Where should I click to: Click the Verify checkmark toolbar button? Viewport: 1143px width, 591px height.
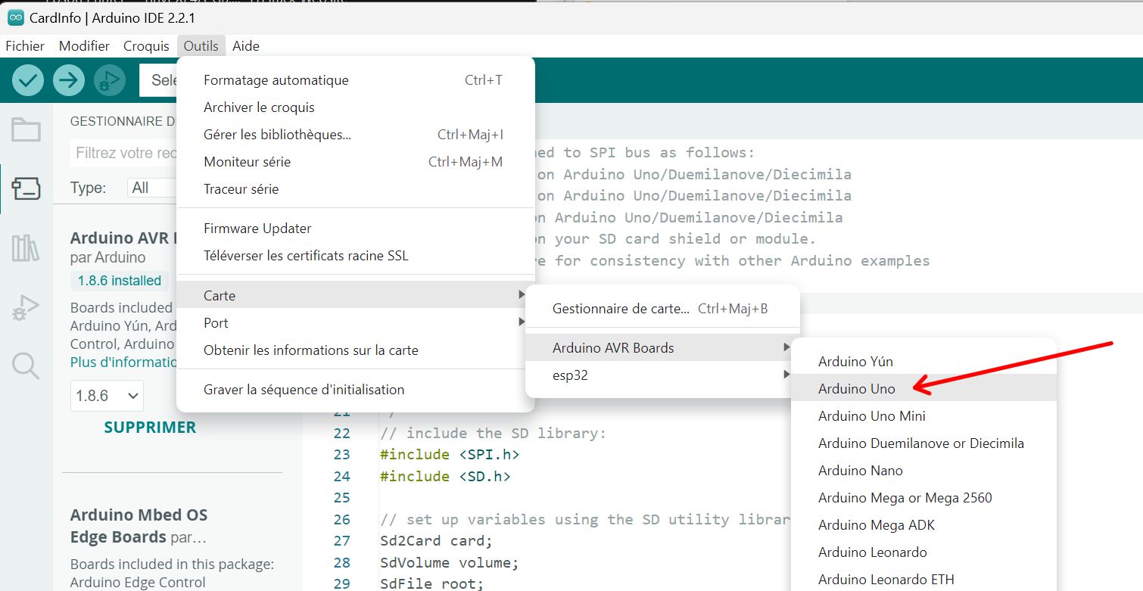[x=28, y=79]
